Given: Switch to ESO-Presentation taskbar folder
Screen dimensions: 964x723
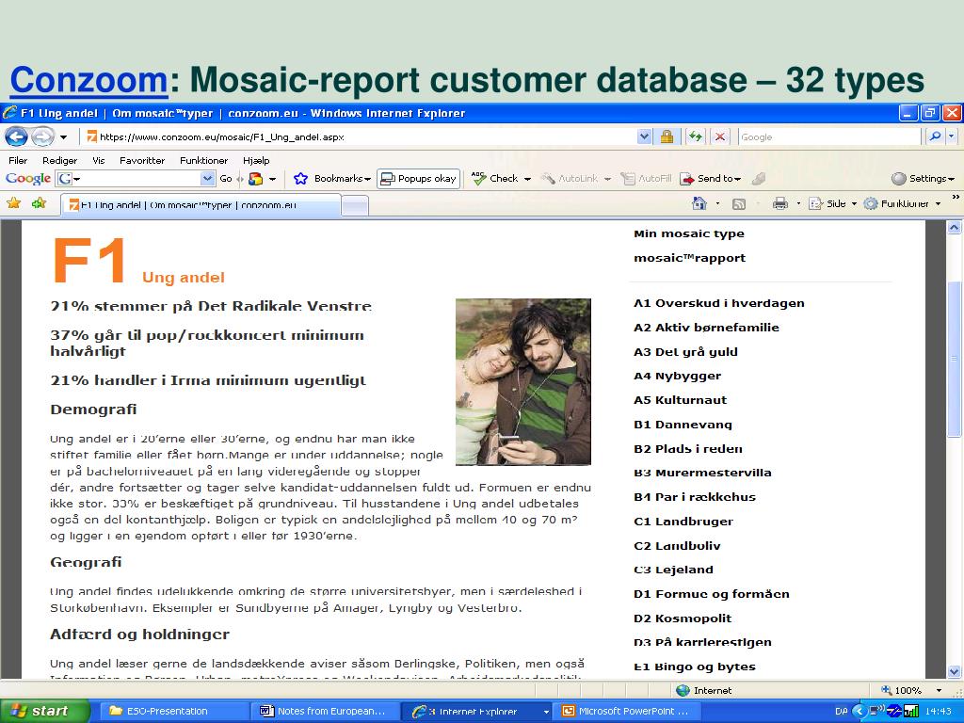Looking at the screenshot, I should coord(173,711).
